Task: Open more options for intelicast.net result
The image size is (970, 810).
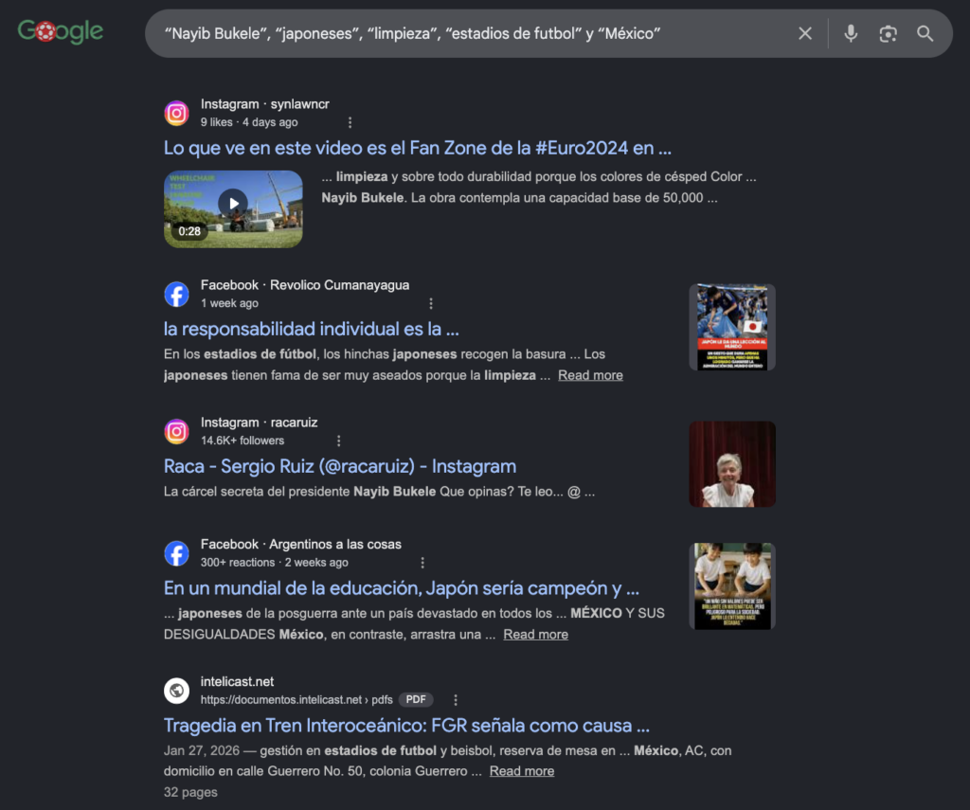Action: pos(456,700)
